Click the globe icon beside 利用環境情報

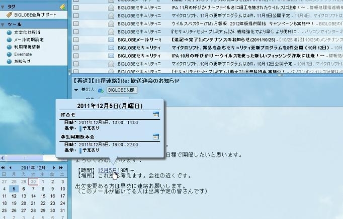[x=9, y=47]
